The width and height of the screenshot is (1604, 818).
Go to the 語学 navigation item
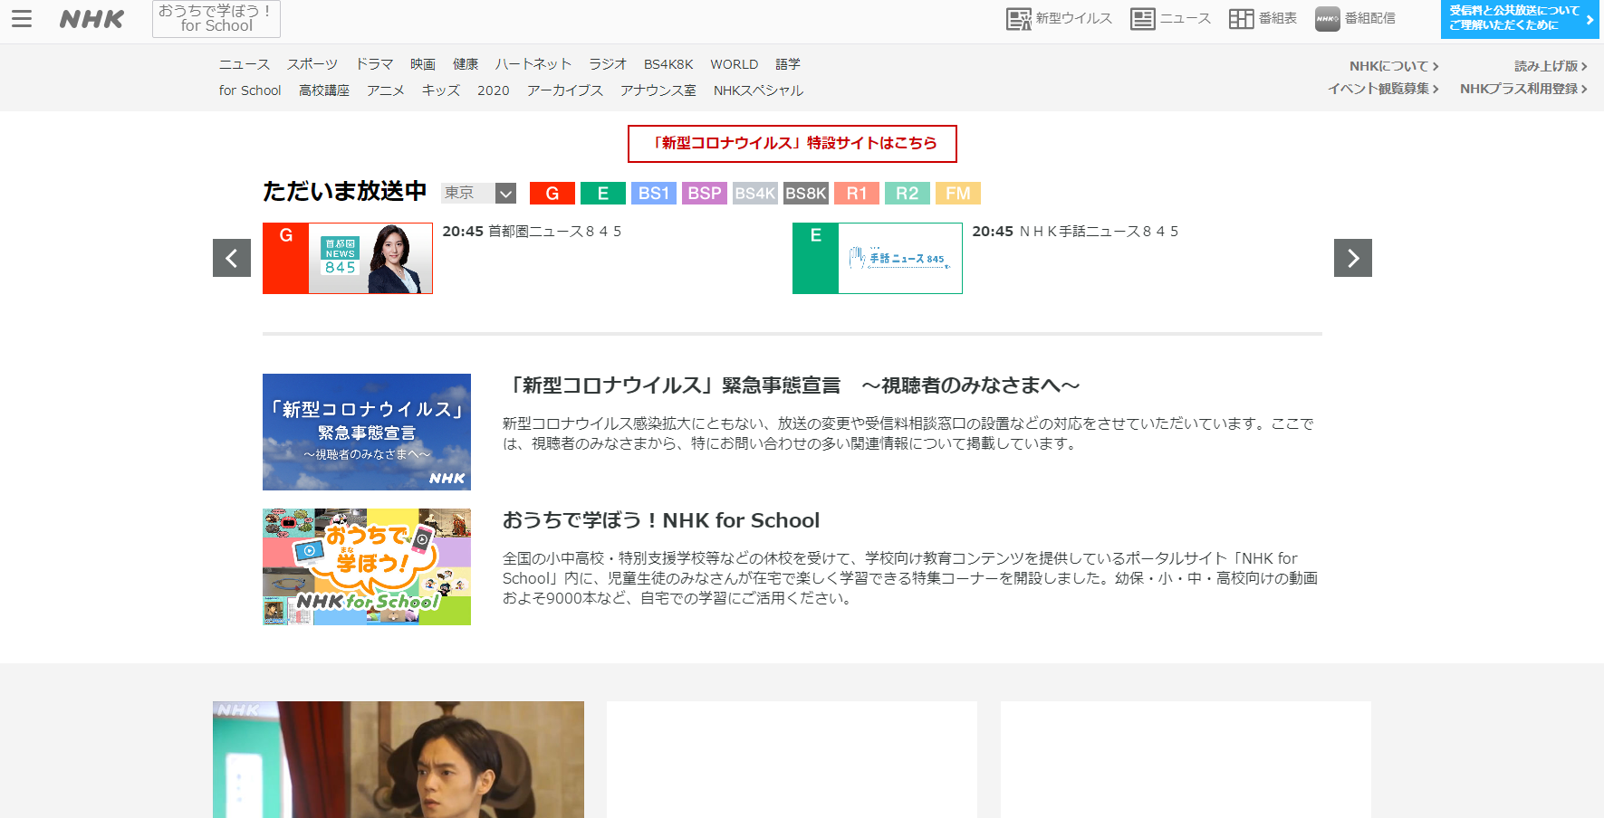tap(788, 64)
